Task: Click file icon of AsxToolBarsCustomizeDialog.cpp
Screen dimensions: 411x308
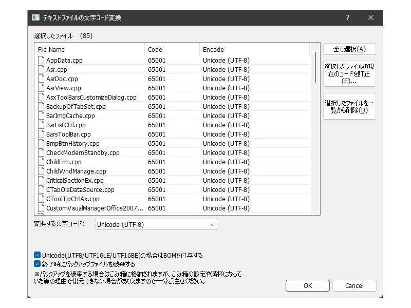Action: point(41,97)
